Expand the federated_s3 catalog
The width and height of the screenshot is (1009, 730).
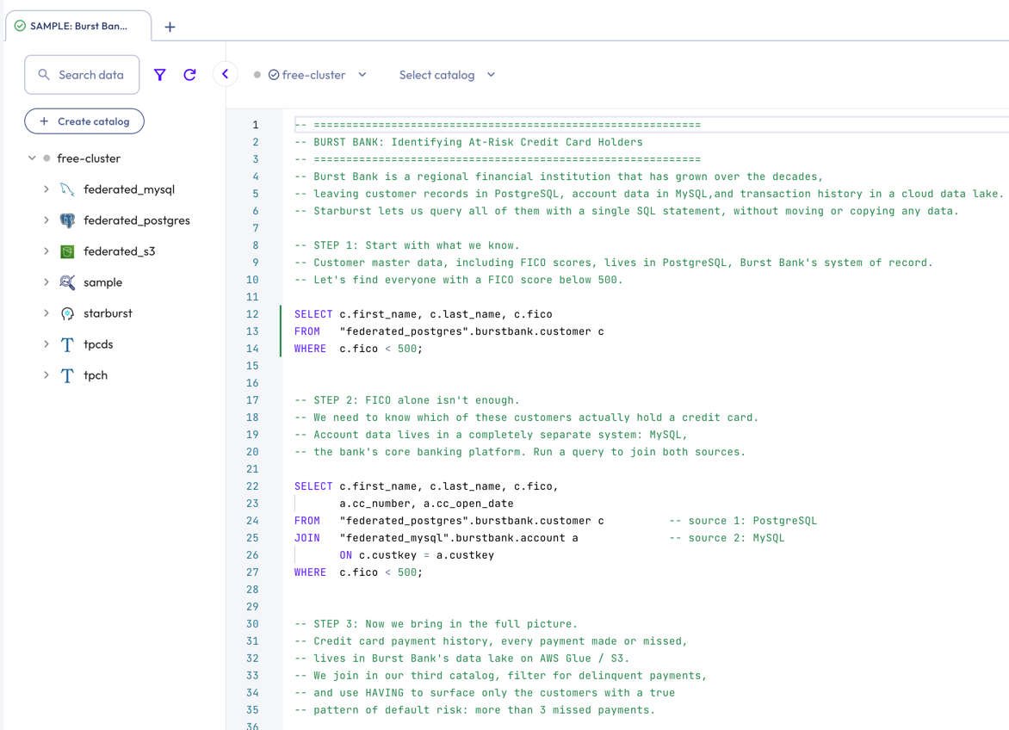(46, 251)
